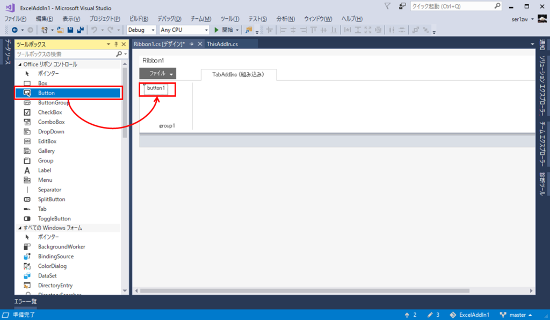Screen dimensions: 550x320
Task: Select the Separator control in toolbox
Action: pyautogui.click(x=67, y=189)
